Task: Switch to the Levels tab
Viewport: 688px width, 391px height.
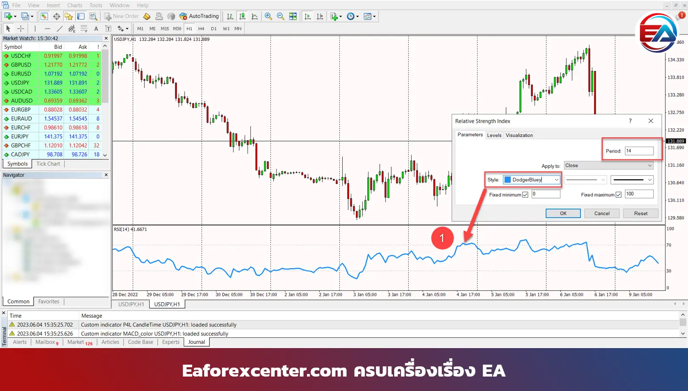Action: click(x=494, y=135)
